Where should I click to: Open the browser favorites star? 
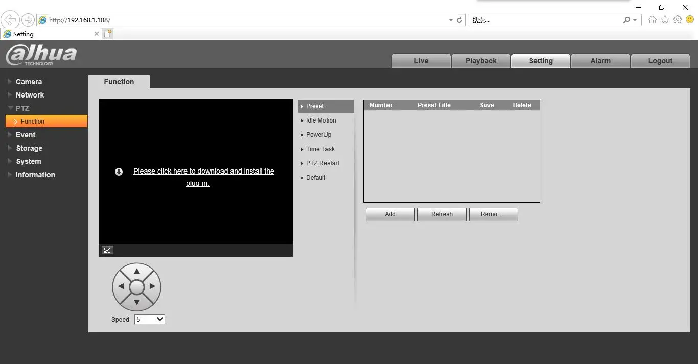pos(665,20)
